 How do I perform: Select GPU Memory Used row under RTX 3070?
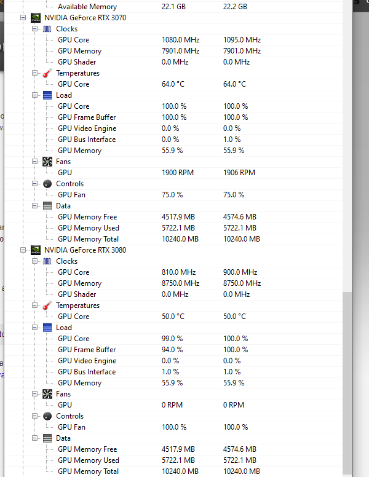tap(173, 228)
